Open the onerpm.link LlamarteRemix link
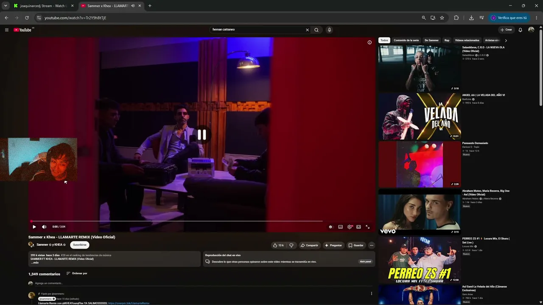 coord(129,303)
